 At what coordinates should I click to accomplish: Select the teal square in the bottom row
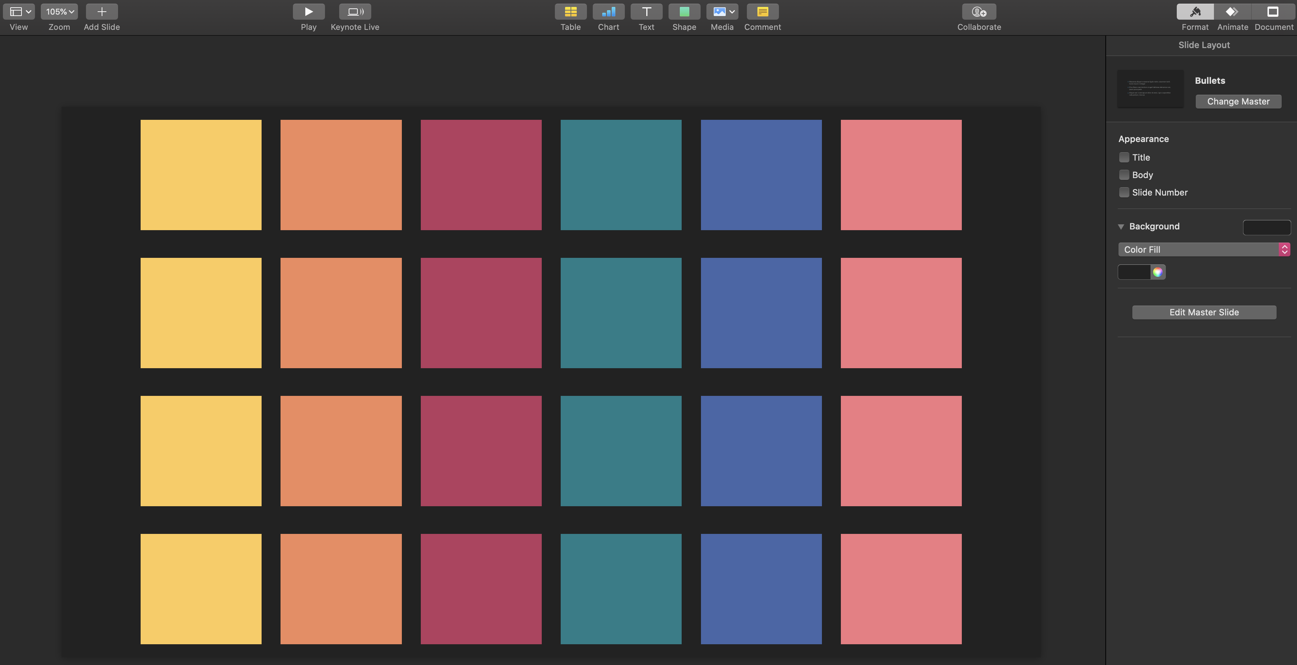(621, 589)
